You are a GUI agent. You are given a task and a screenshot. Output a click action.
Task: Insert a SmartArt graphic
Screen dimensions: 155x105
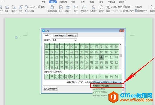[x=31, y=7]
